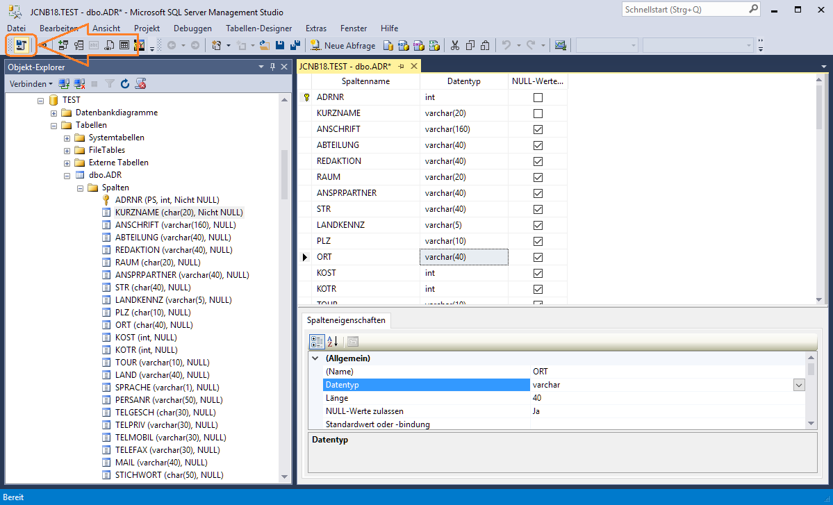This screenshot has height=505, width=833.
Task: Close the dbo.ADR* document tab
Action: [413, 66]
